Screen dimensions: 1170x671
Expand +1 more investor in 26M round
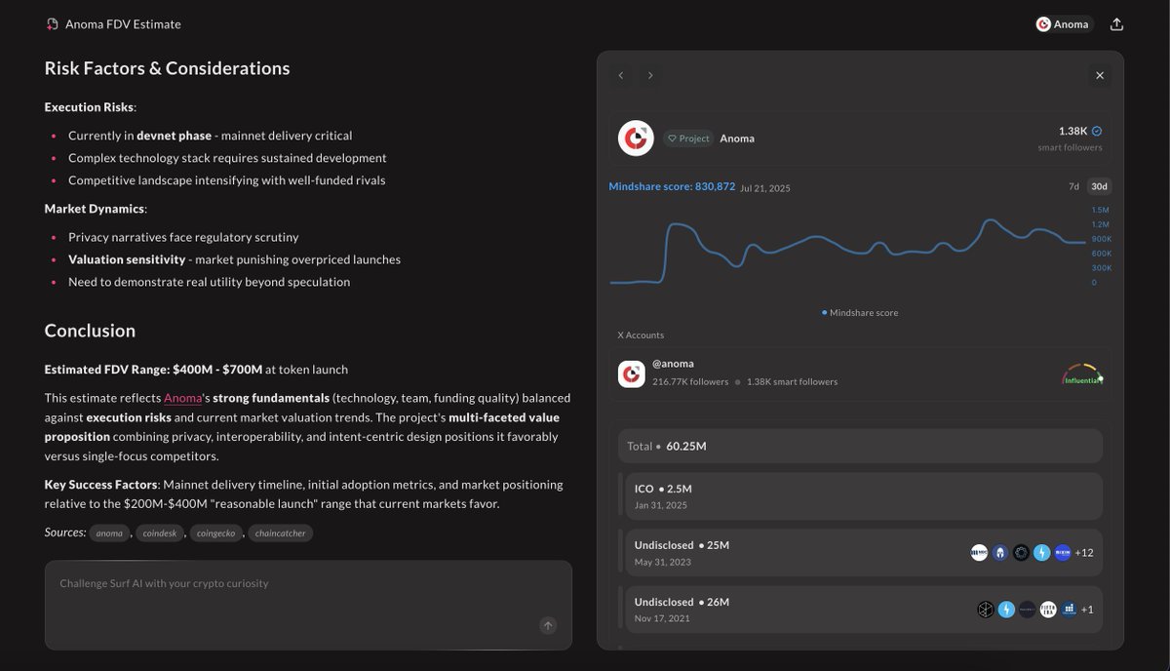[1087, 610]
